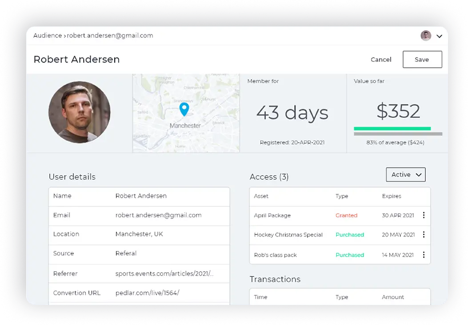The height and width of the screenshot is (325, 468).
Task: Click the Rob's class pack asset name
Action: coord(275,255)
